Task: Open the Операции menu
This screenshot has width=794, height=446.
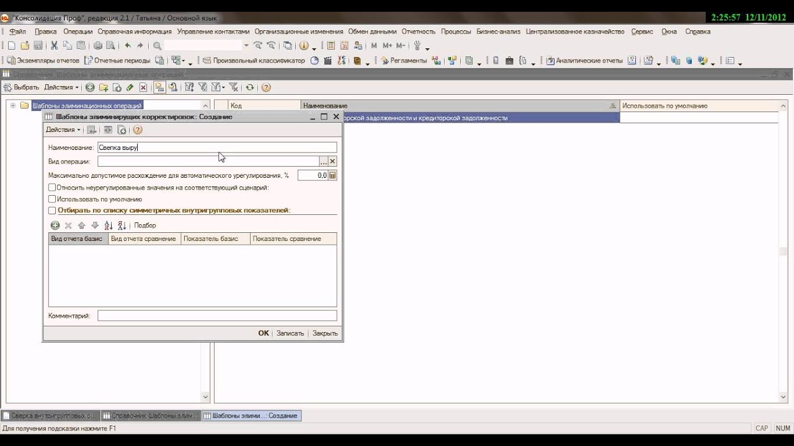Action: (78, 32)
